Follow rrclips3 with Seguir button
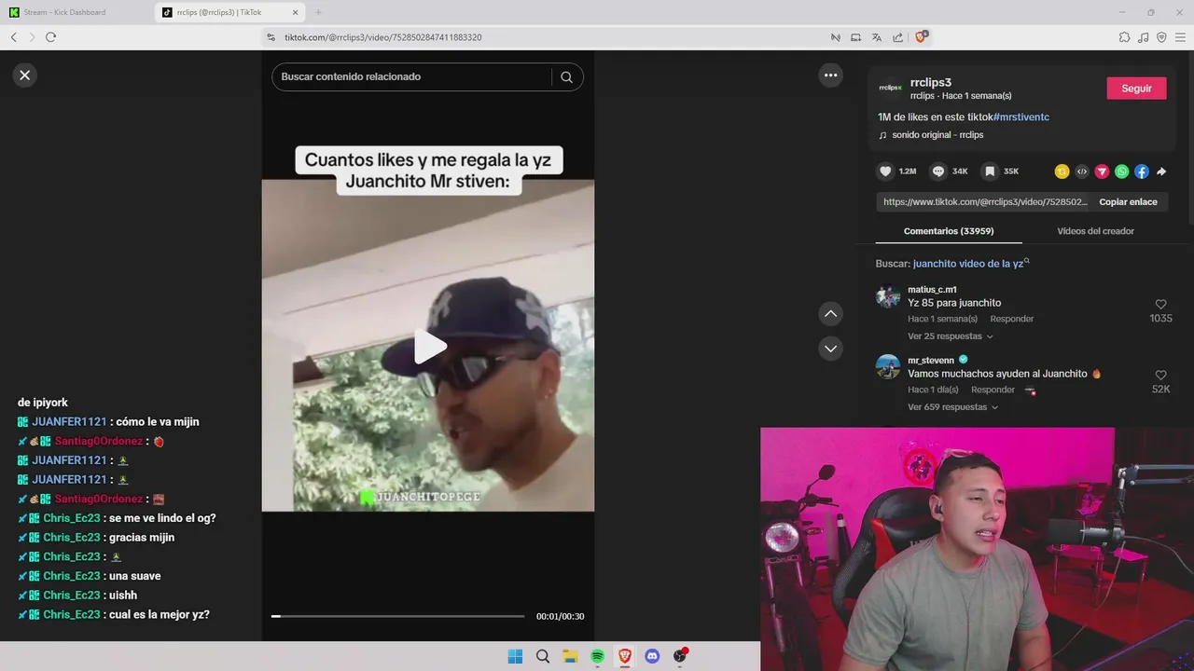Screen dimensions: 1194x671 (x=1136, y=89)
